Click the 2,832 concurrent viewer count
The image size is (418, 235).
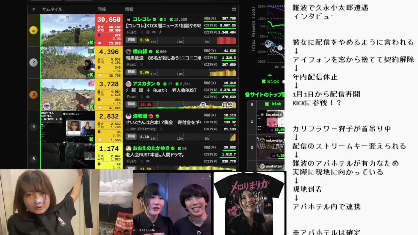click(109, 117)
